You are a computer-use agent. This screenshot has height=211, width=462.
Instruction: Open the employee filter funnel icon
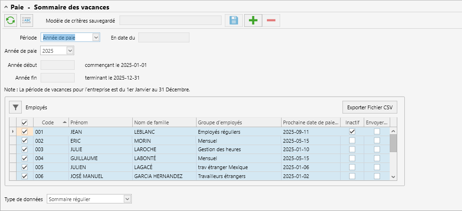(16, 107)
